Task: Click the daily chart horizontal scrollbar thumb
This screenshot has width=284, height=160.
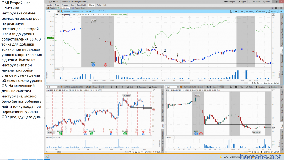Action: (x=59, y=152)
